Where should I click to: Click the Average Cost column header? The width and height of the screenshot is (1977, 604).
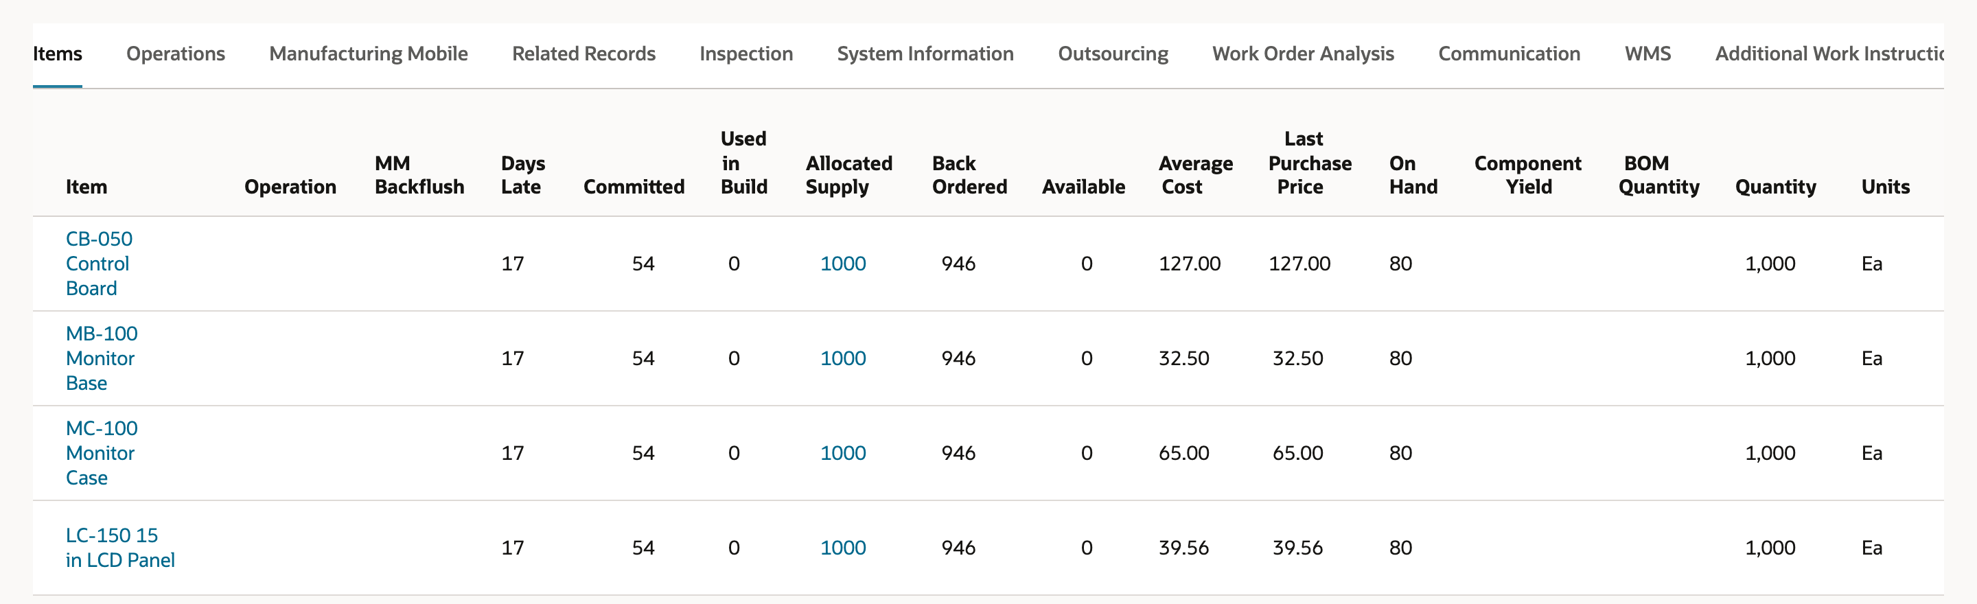point(1195,175)
